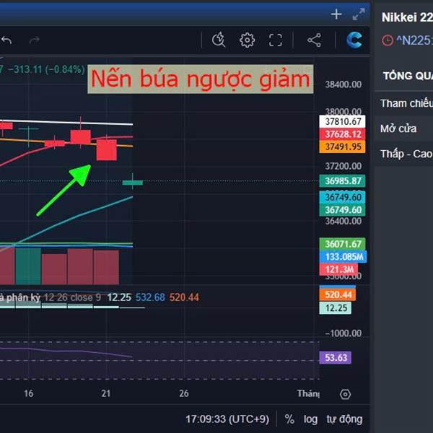433x433 pixels.
Task: Click the redo arrow icon
Action: pos(35,40)
